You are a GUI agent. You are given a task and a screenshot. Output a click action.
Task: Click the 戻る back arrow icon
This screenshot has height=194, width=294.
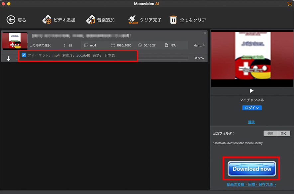pos(10,20)
